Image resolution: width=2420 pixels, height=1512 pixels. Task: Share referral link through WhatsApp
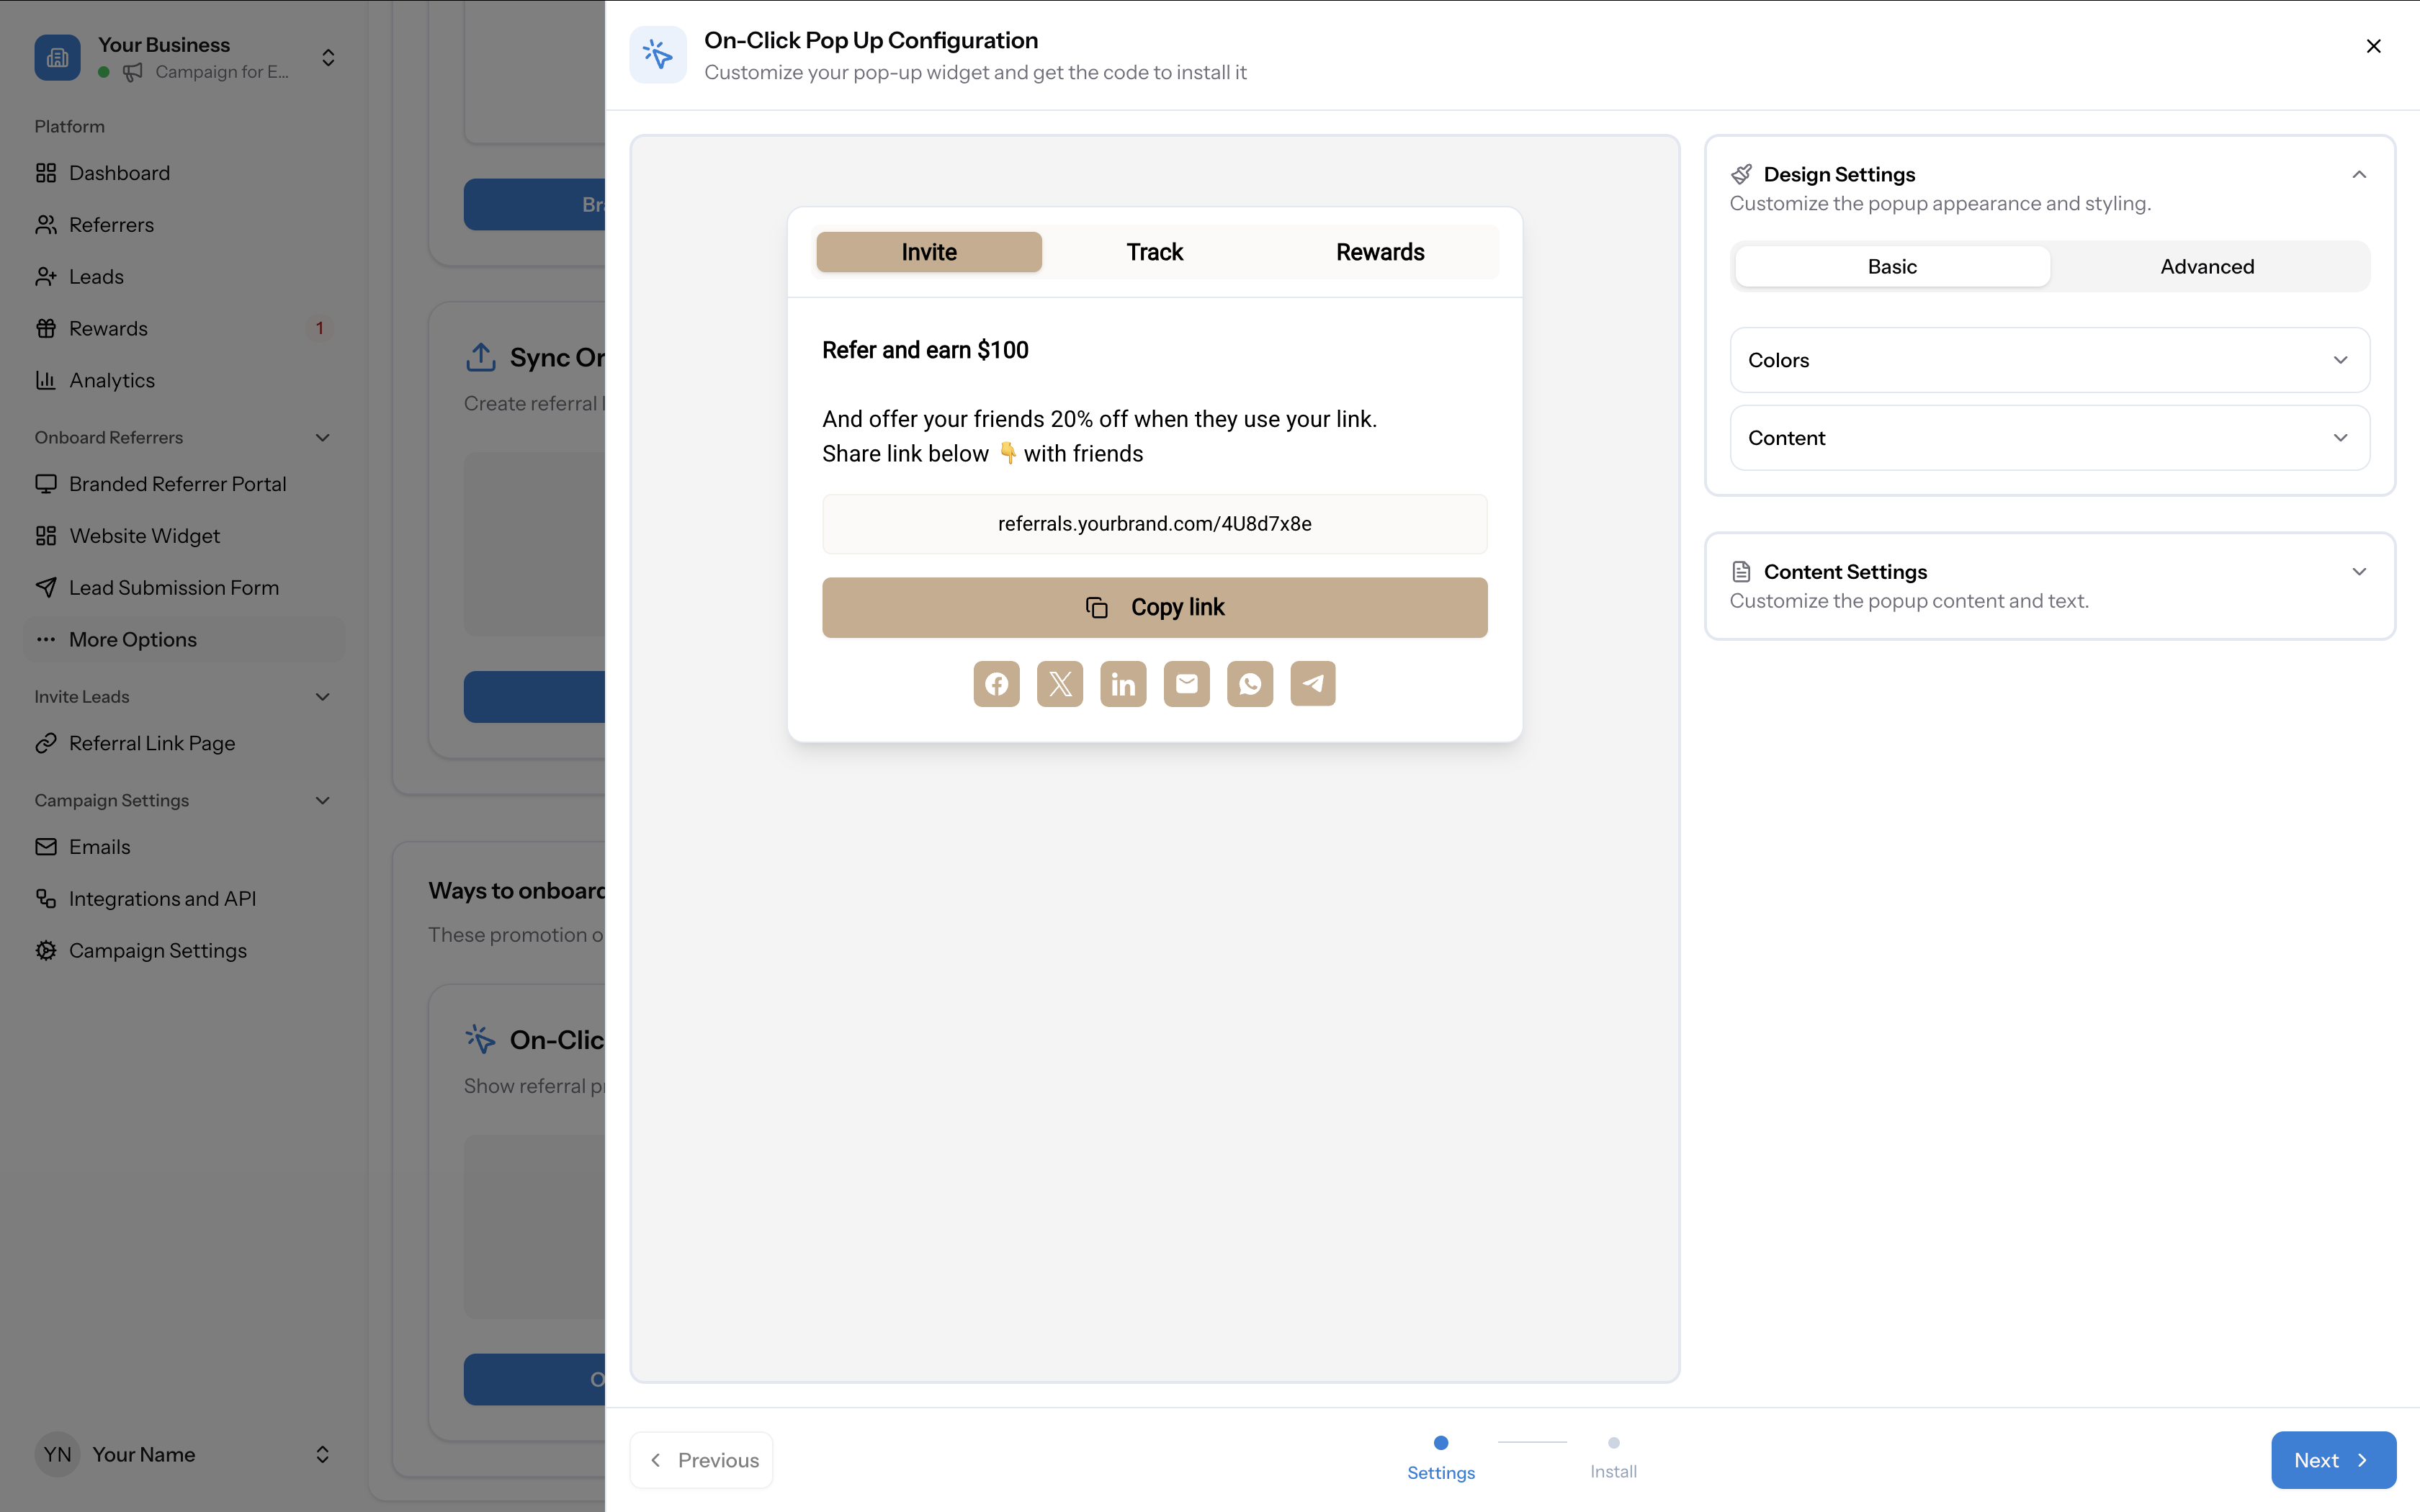pos(1250,683)
